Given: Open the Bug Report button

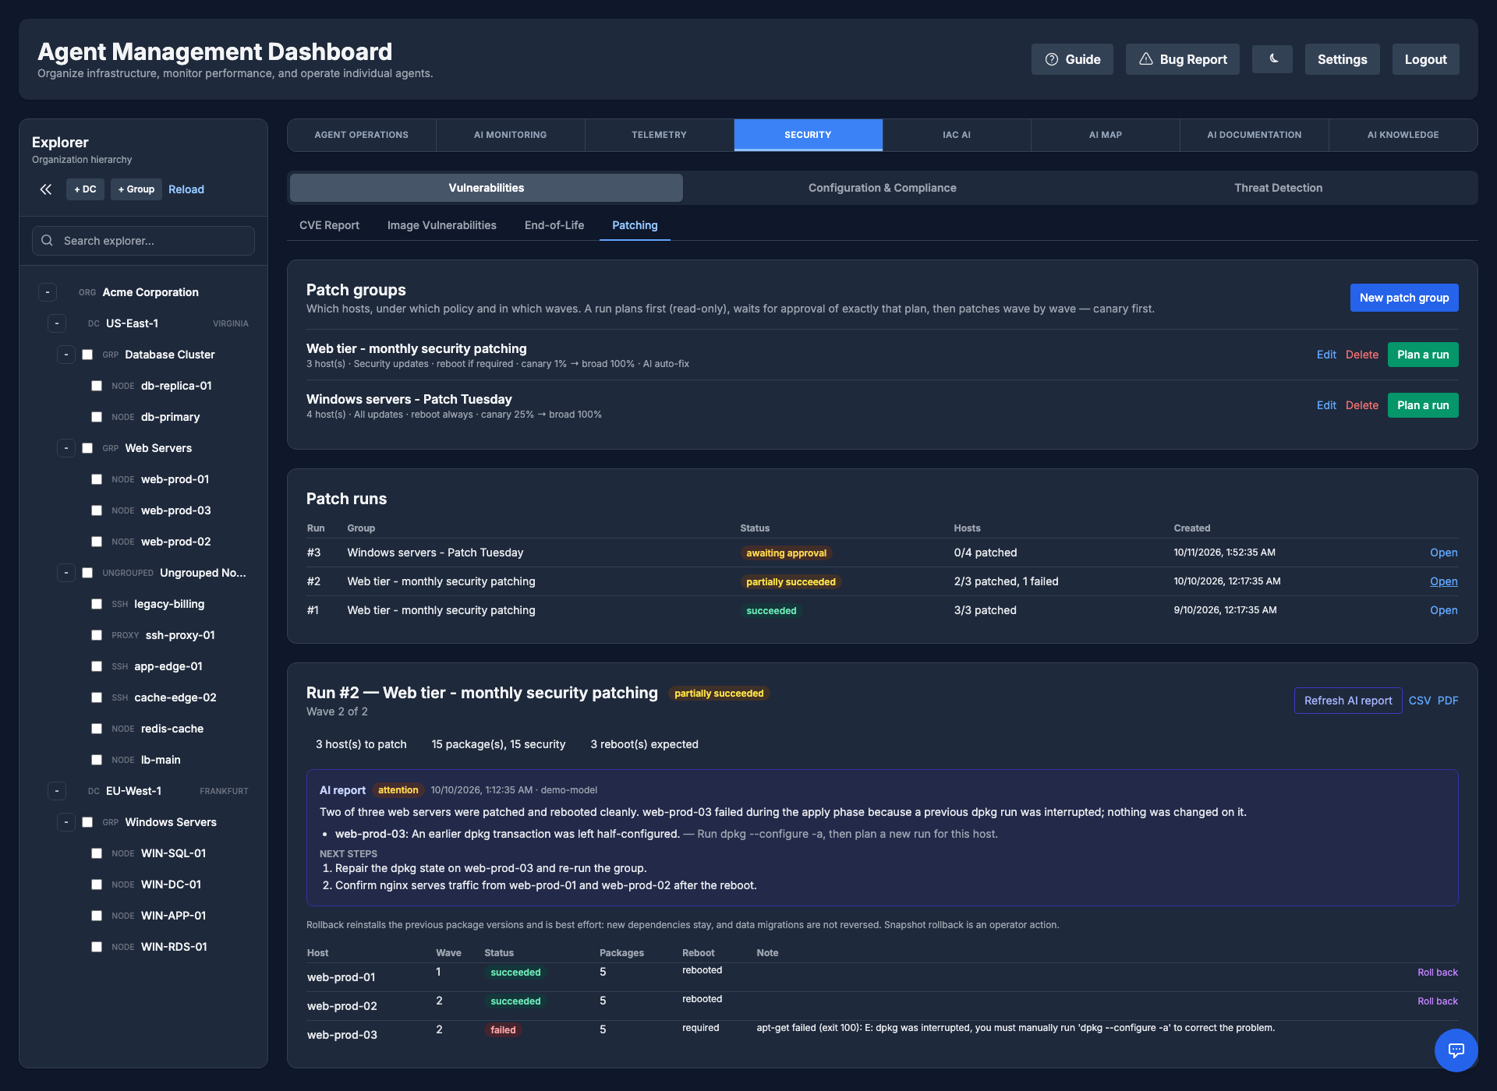Looking at the screenshot, I should point(1182,59).
